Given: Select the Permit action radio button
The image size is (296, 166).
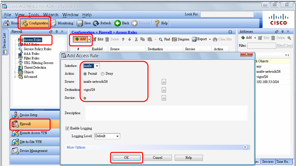Looking at the screenshot, I should click(x=85, y=74).
